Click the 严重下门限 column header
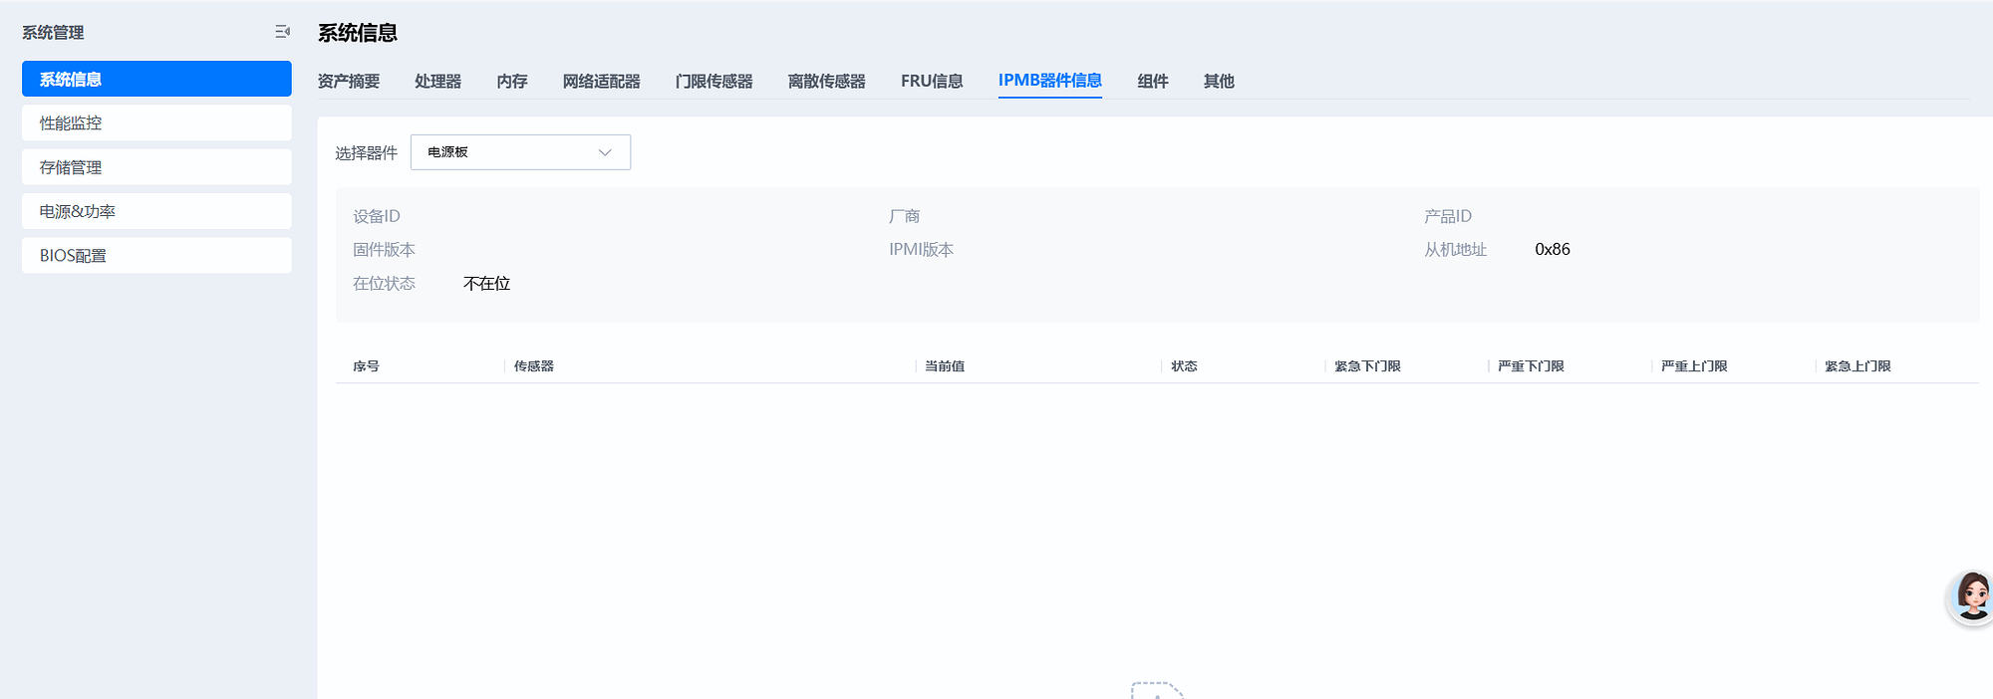 point(1531,366)
